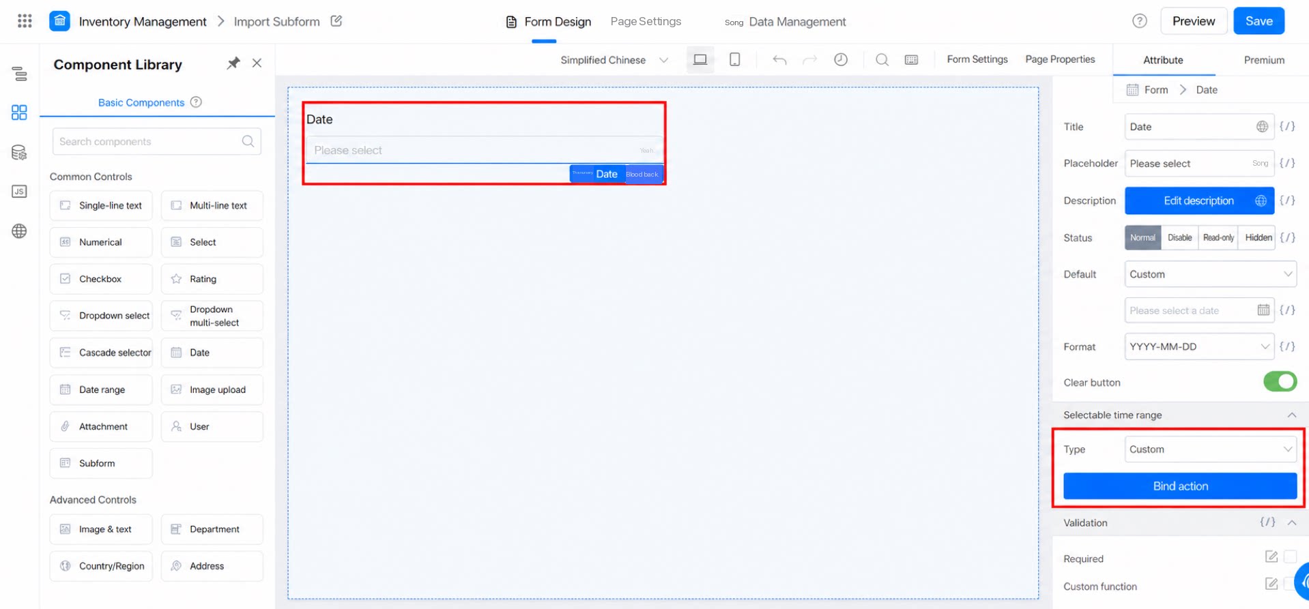
Task: Collapse the Selectable time range section
Action: [x=1291, y=415]
